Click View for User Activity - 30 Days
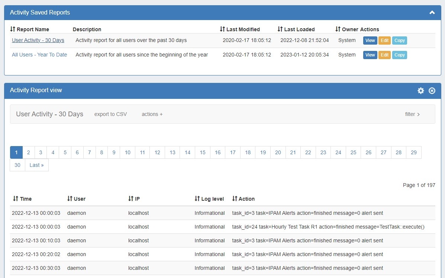The image size is (445, 278). click(x=370, y=41)
